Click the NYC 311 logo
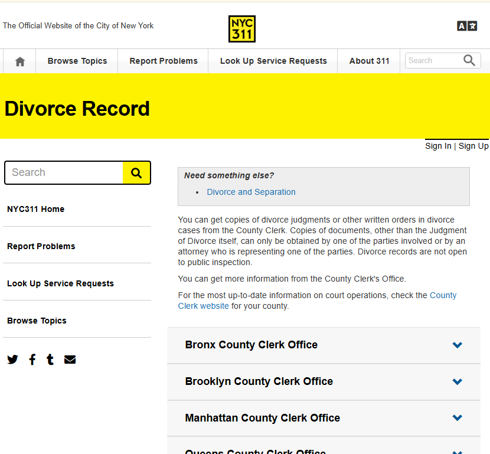Screen dimensions: 490x454 (x=241, y=29)
